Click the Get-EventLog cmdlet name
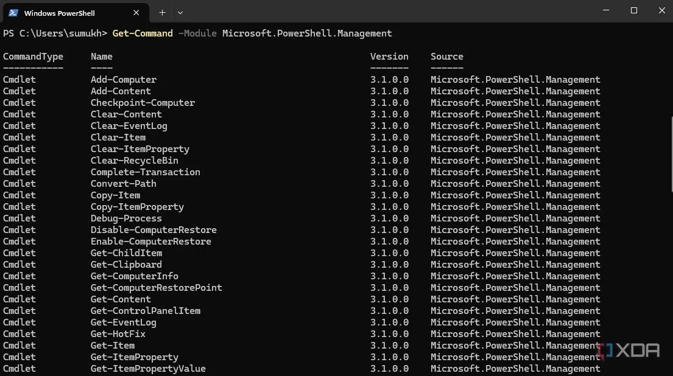 coord(124,323)
